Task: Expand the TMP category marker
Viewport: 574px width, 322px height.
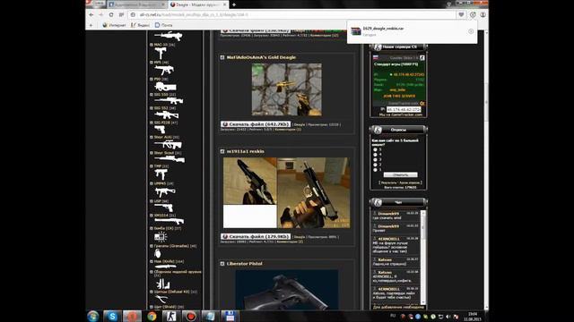Action: coord(152,166)
